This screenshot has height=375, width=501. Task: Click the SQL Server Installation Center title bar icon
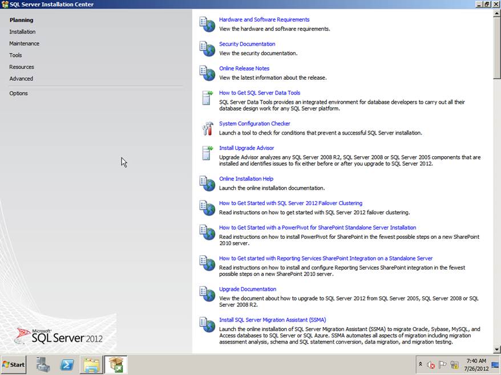(x=5, y=5)
